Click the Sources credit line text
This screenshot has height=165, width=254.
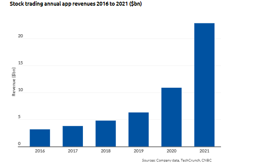point(177,160)
